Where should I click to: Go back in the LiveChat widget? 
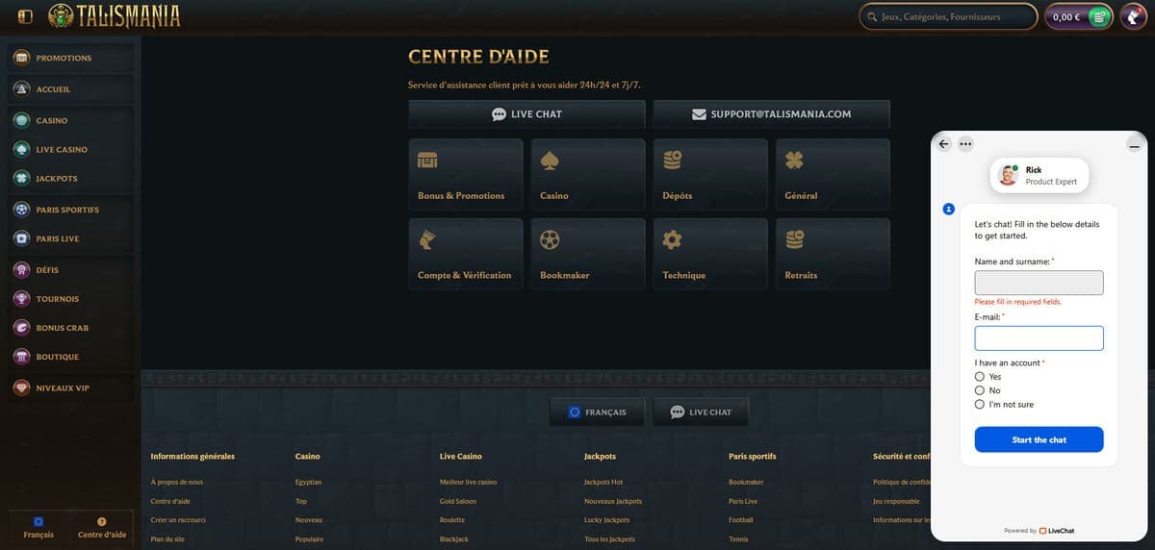[944, 144]
